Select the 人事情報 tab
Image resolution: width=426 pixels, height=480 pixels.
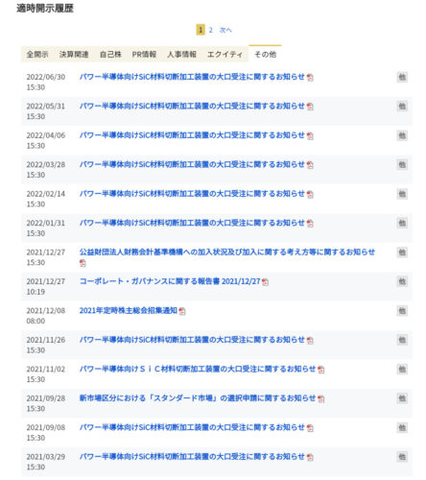[181, 55]
